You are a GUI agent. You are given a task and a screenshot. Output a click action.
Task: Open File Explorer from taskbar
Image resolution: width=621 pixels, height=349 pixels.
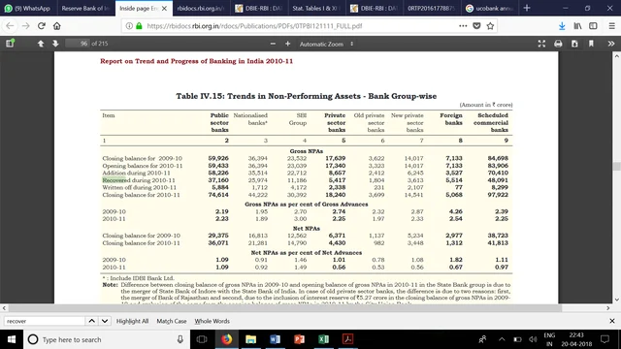coord(250,339)
